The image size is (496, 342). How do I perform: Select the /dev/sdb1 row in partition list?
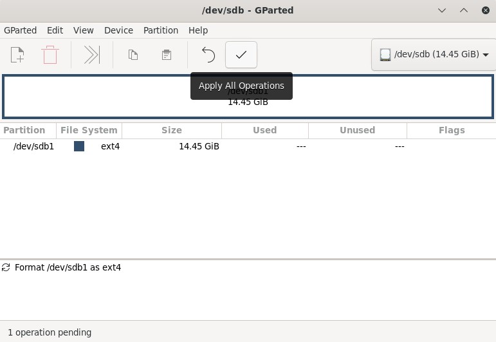pyautogui.click(x=248, y=146)
